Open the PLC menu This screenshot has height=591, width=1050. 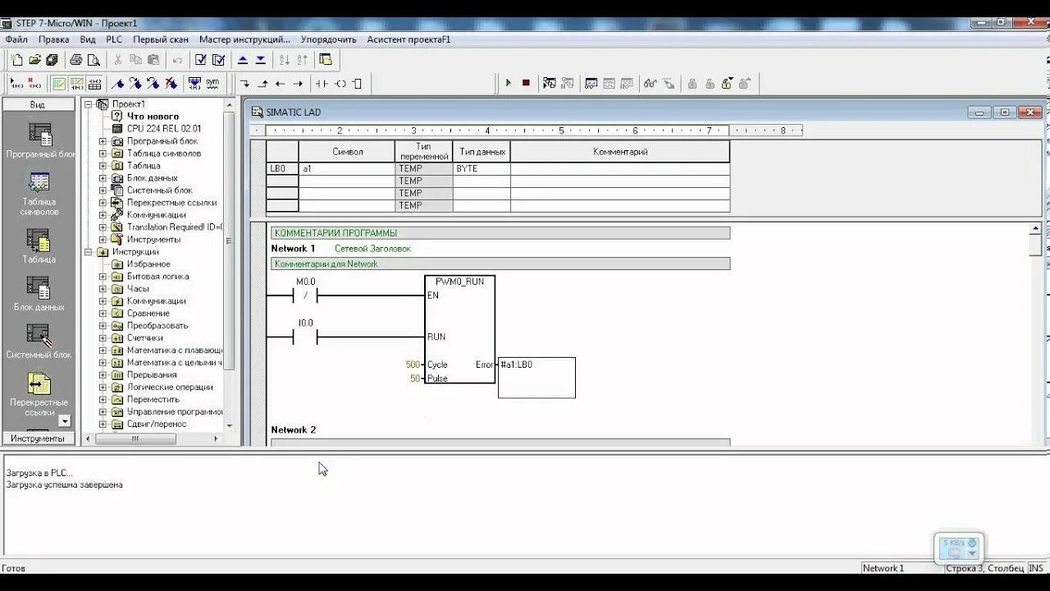pos(114,39)
